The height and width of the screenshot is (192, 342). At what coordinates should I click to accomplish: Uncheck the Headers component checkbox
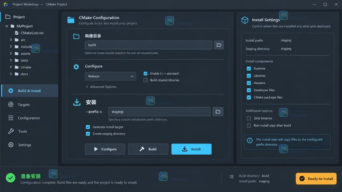[248, 83]
